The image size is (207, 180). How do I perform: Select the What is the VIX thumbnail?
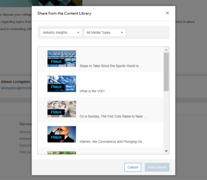point(61,84)
